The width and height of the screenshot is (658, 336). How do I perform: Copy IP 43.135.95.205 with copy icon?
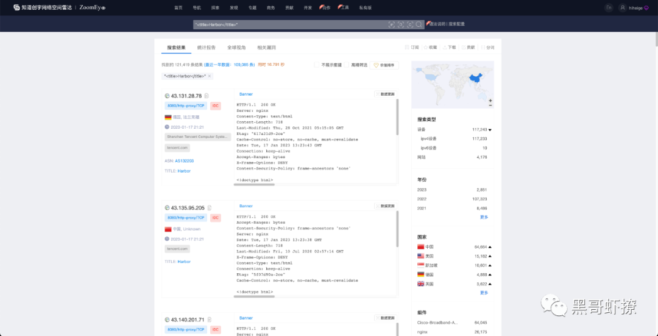click(x=210, y=207)
